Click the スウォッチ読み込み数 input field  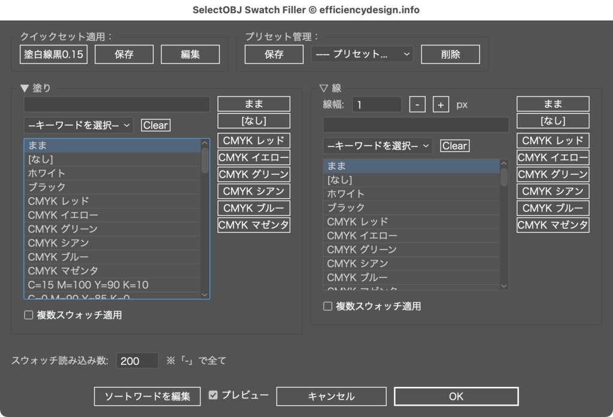(136, 360)
